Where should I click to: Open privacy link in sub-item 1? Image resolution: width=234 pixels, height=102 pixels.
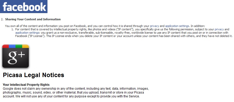pos(219,29)
